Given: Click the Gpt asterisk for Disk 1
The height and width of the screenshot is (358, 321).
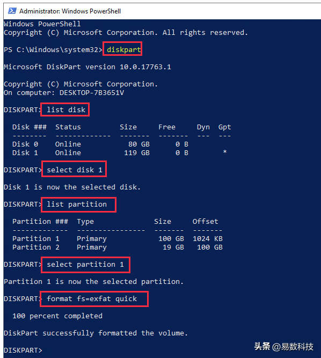Looking at the screenshot, I should tap(225, 152).
